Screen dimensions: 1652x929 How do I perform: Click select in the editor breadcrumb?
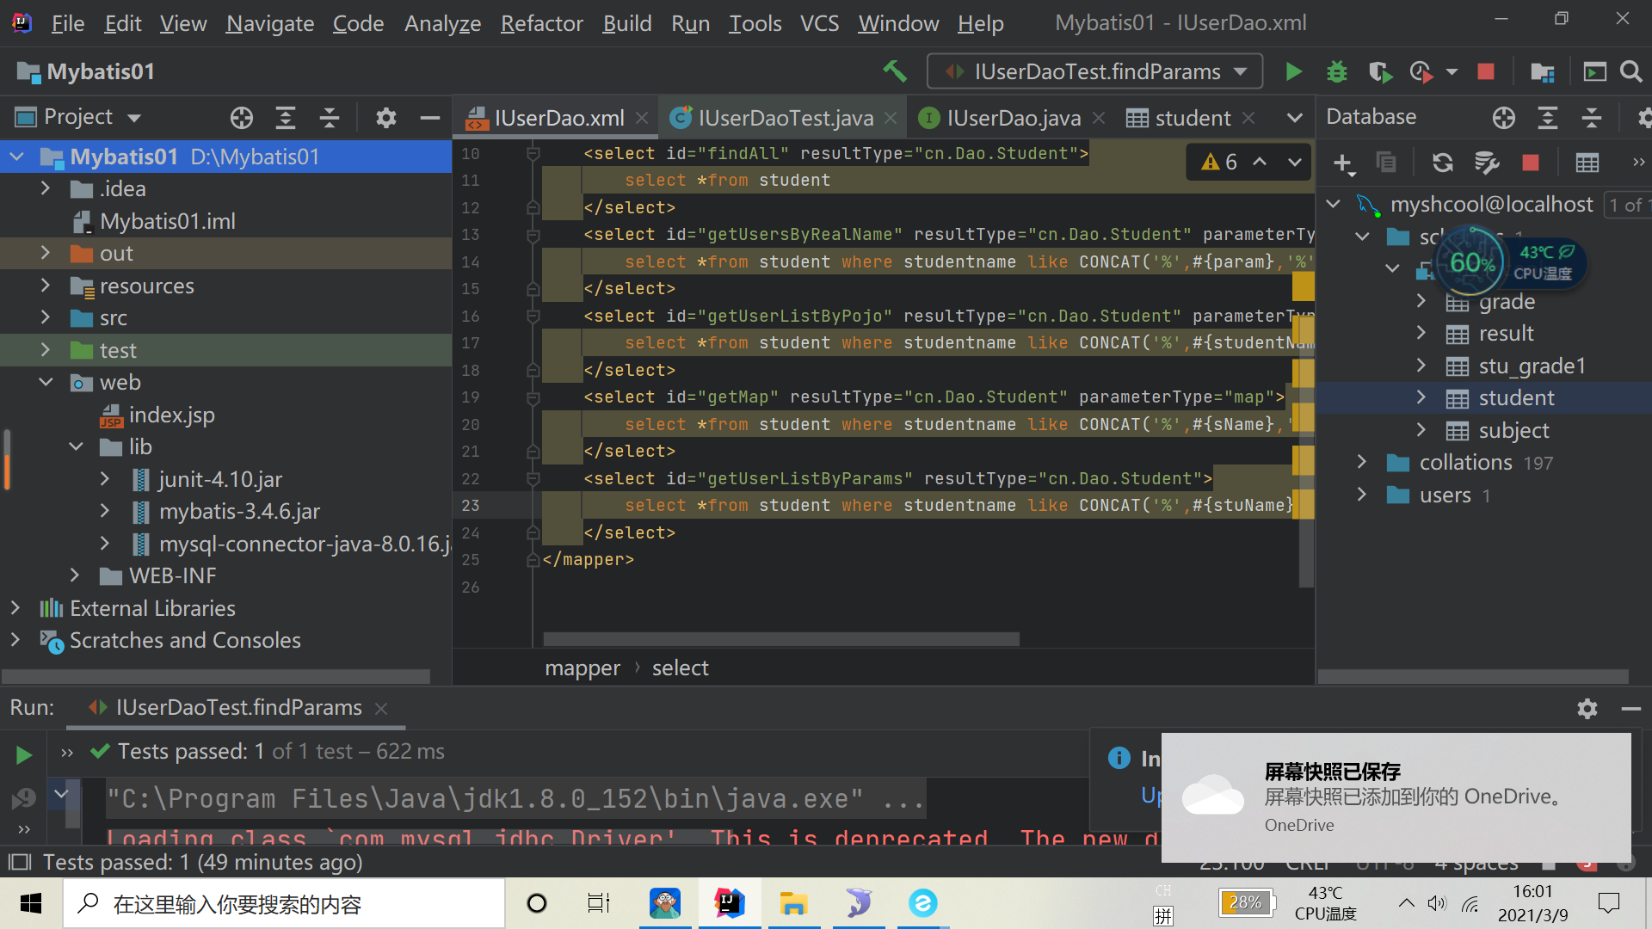pos(680,668)
